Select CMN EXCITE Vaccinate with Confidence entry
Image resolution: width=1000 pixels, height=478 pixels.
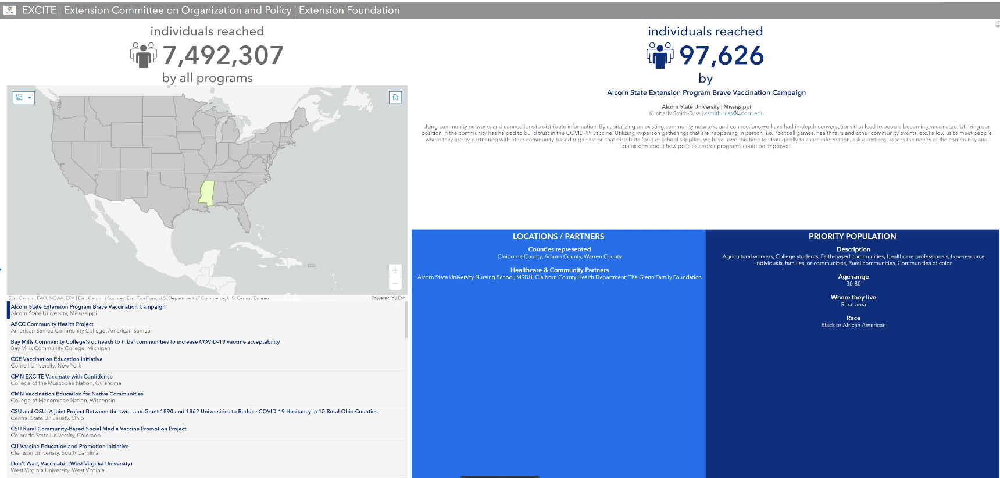206,380
